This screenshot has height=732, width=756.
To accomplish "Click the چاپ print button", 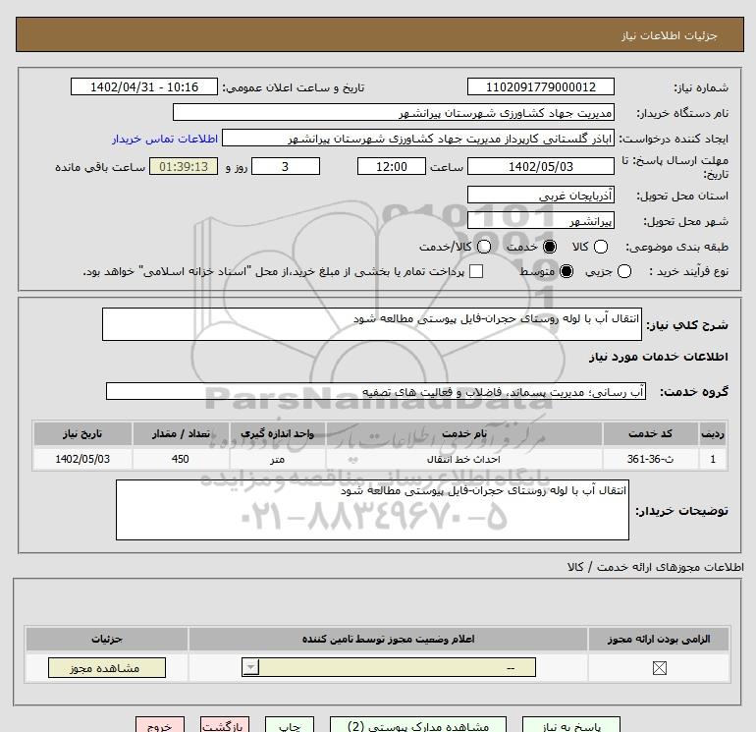I will [x=290, y=725].
